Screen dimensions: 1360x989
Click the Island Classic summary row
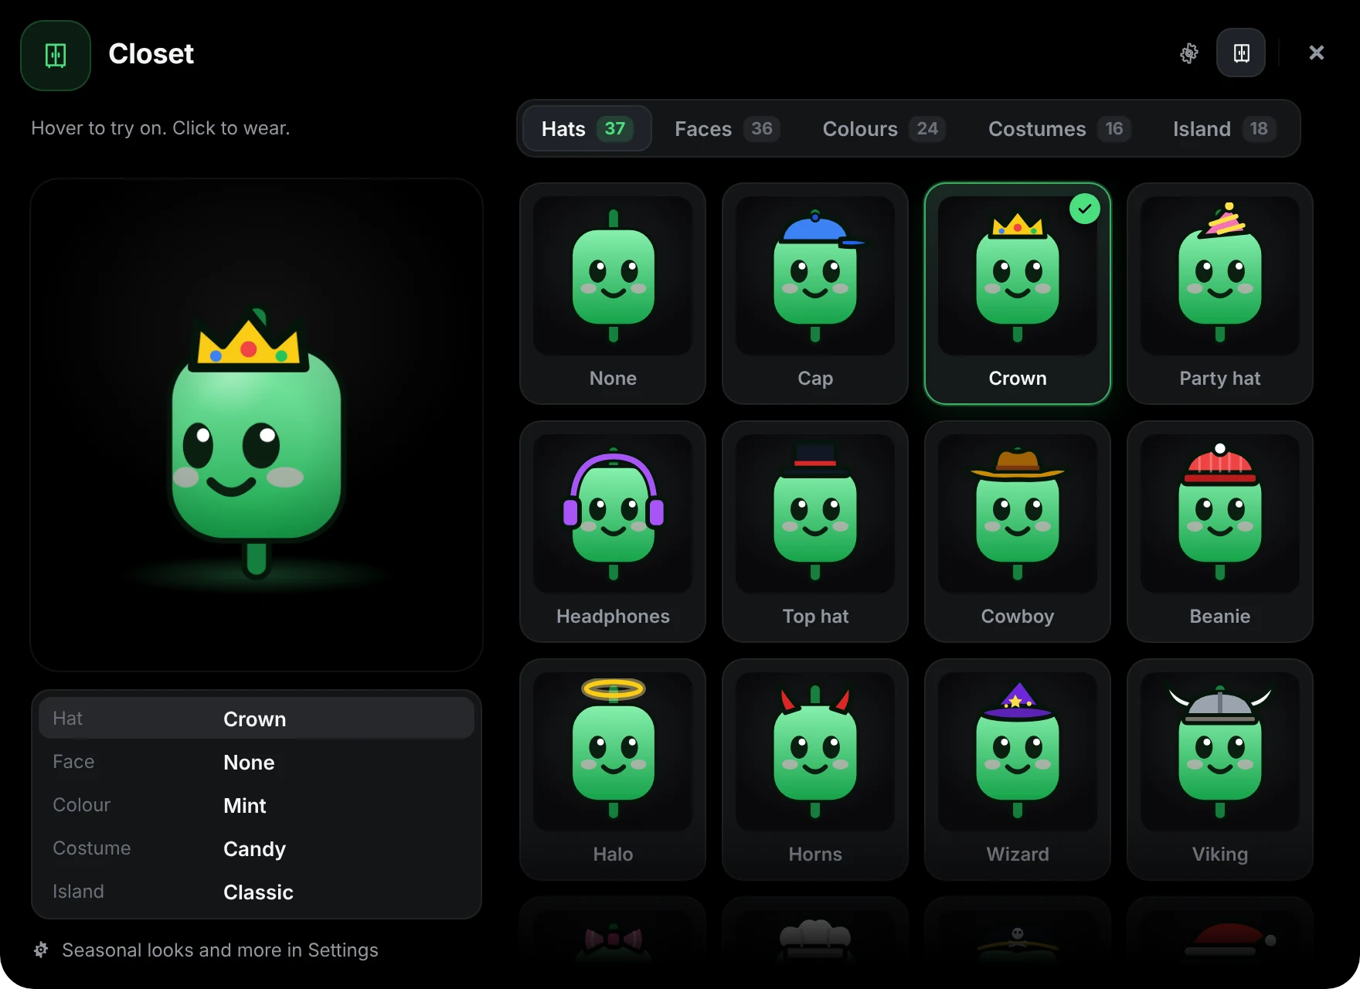click(257, 892)
